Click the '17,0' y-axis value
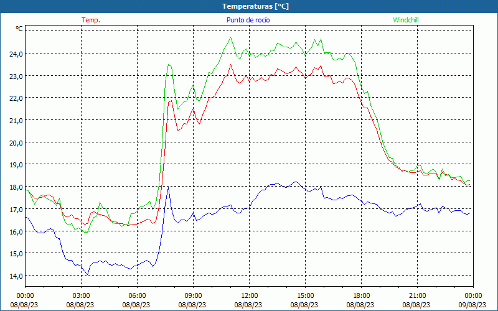 click(16, 210)
